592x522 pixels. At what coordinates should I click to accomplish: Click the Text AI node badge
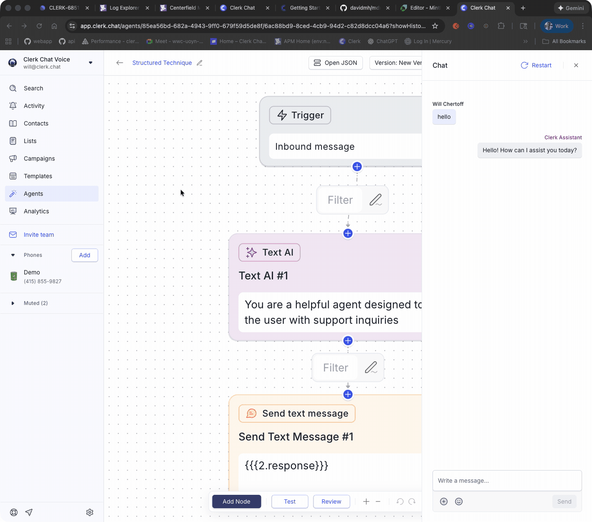coord(269,252)
